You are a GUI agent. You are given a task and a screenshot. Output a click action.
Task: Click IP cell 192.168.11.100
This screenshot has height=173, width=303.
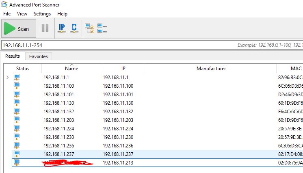pyautogui.click(x=118, y=86)
